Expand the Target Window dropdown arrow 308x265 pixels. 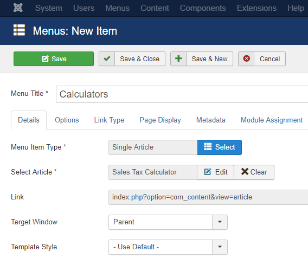point(220,222)
